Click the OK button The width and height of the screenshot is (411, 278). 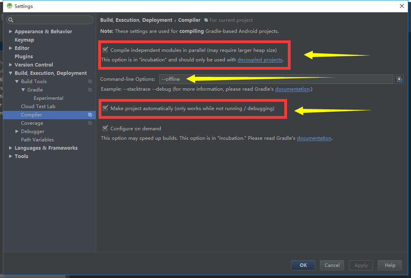click(303, 265)
